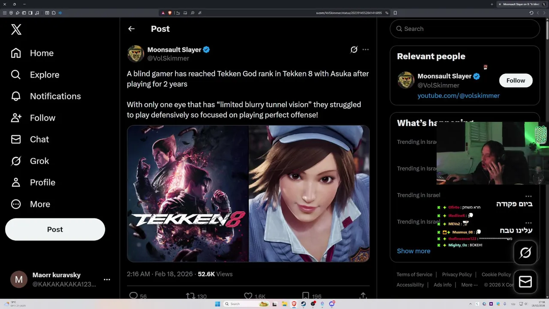Open the post's three-dot options menu

pos(365,49)
